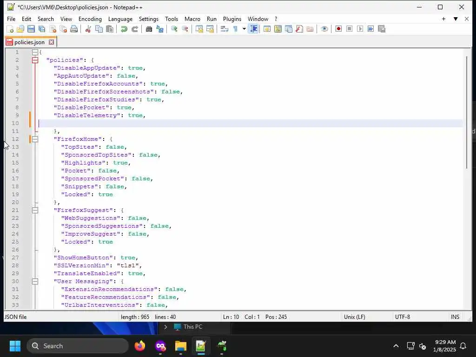
Task: Open the ? help menu
Action: click(x=276, y=19)
